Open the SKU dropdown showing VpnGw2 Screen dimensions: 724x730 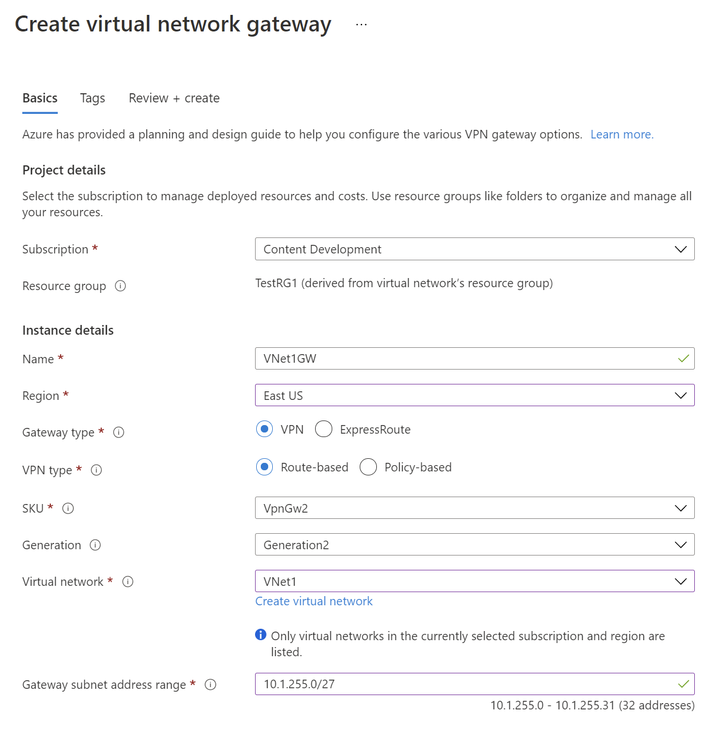(474, 508)
